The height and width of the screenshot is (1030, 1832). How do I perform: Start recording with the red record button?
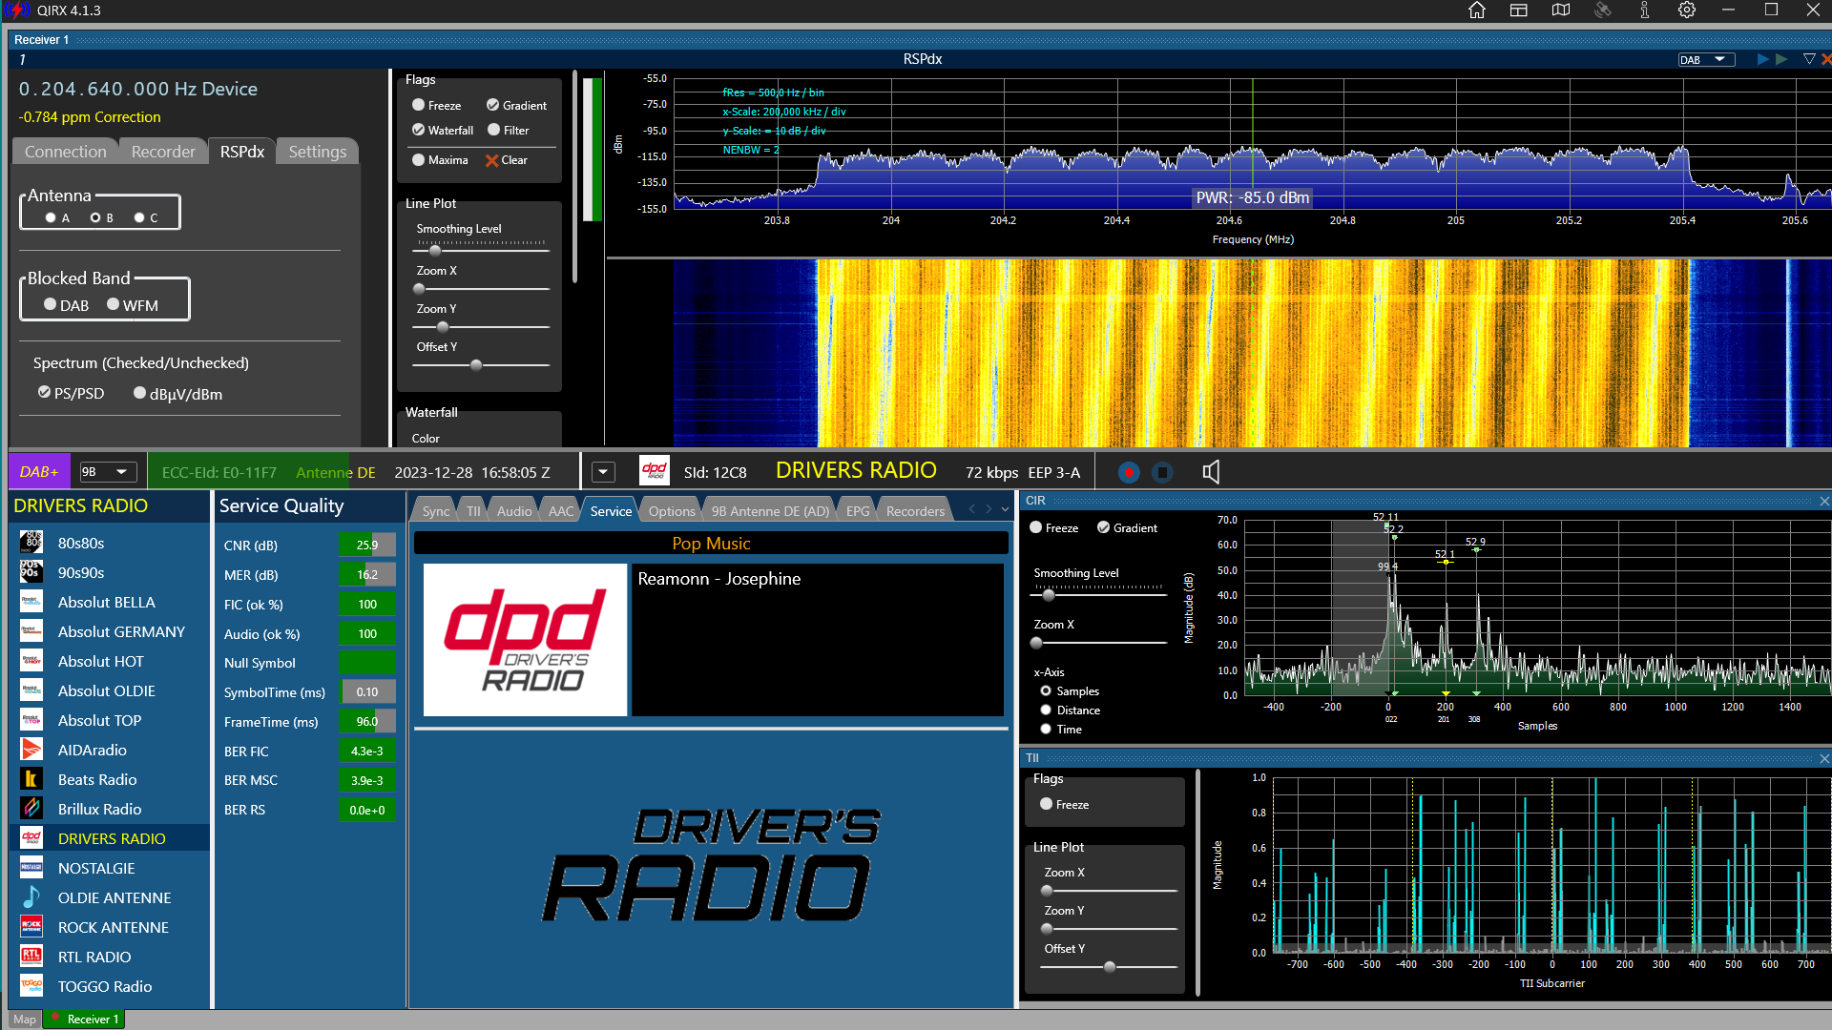(x=1129, y=472)
